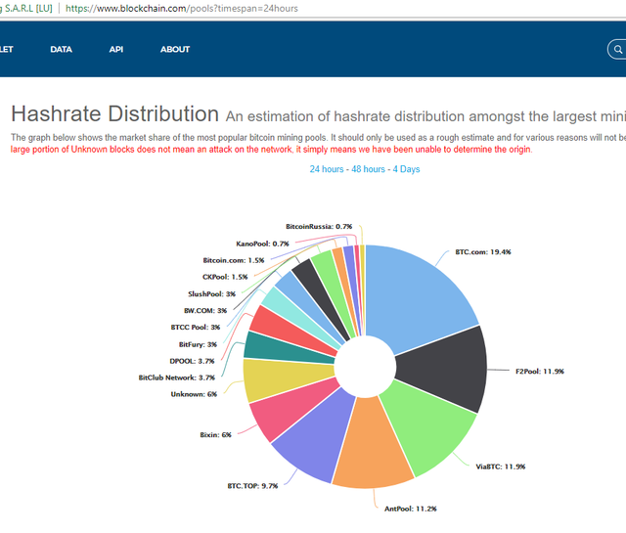Select the 24 hours timespan link
Viewport: 626px width, 533px height.
[x=327, y=169]
